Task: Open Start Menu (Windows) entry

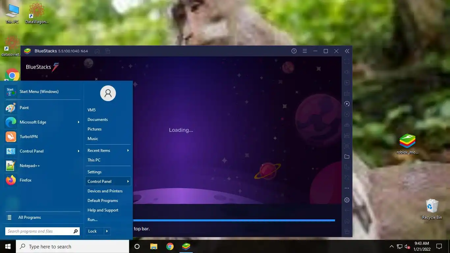Action: tap(42, 92)
